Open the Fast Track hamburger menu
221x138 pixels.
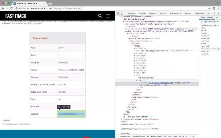click(108, 16)
